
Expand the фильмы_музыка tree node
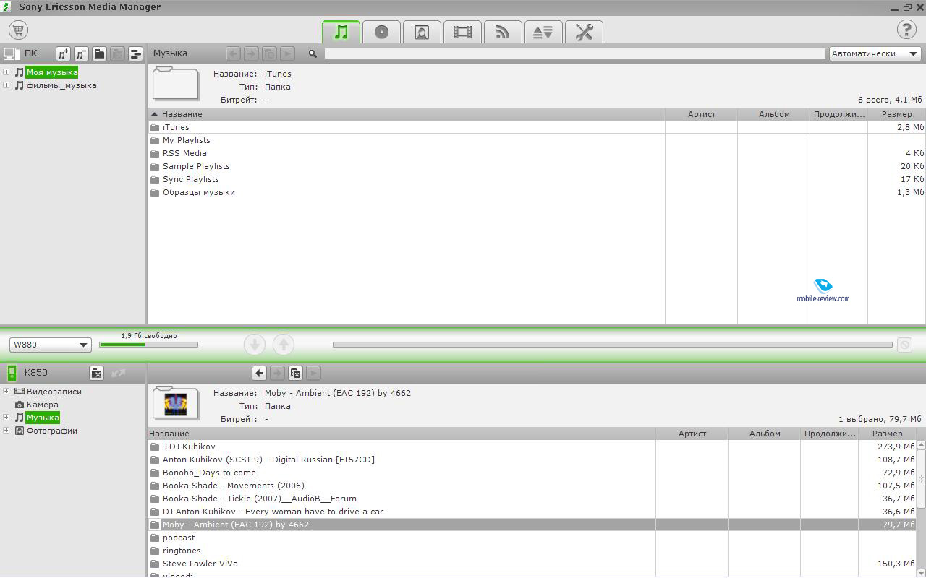click(x=7, y=85)
